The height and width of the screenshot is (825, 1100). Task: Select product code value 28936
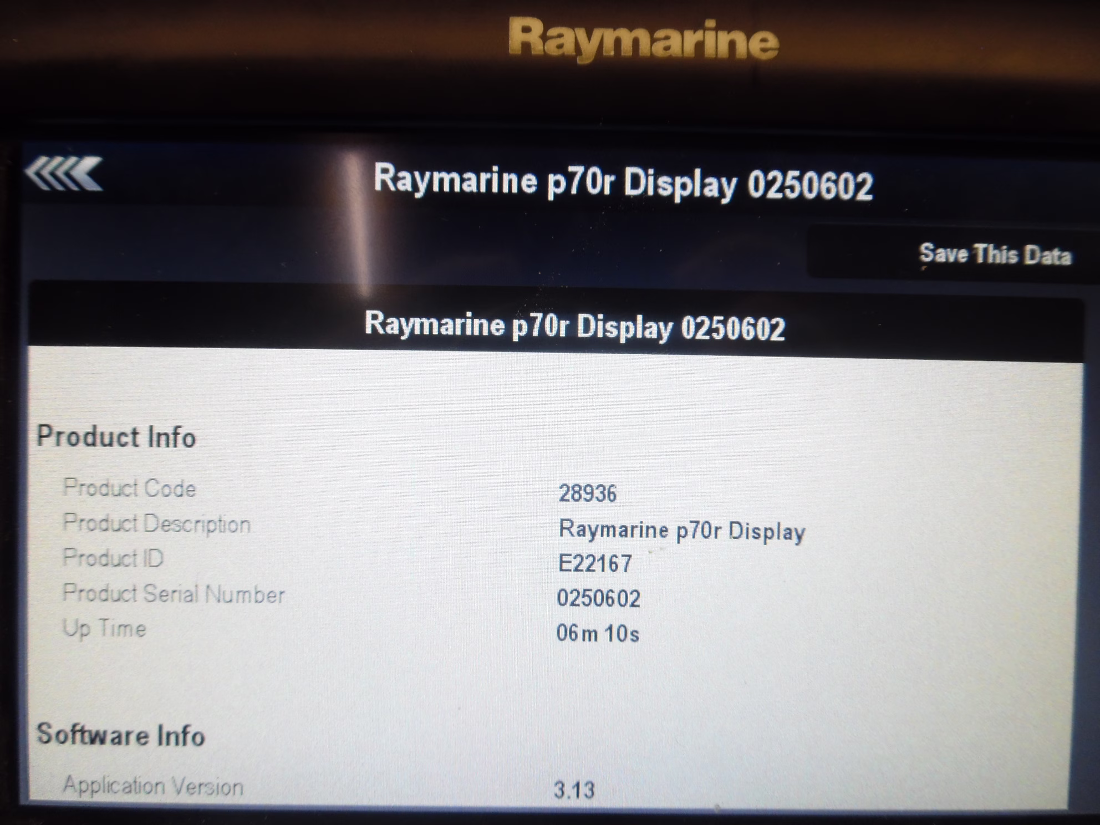click(x=587, y=493)
